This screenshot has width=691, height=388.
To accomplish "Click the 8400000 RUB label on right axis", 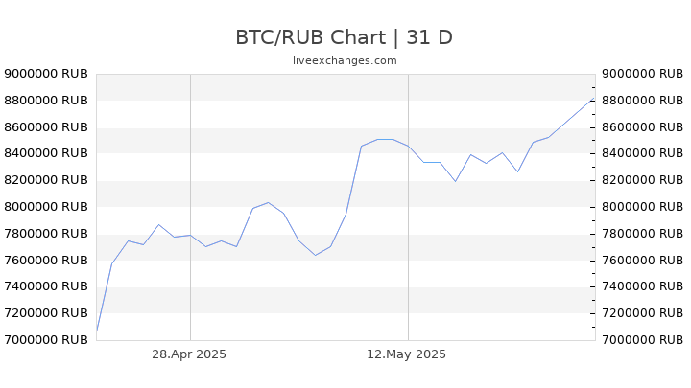I will click(x=642, y=153).
